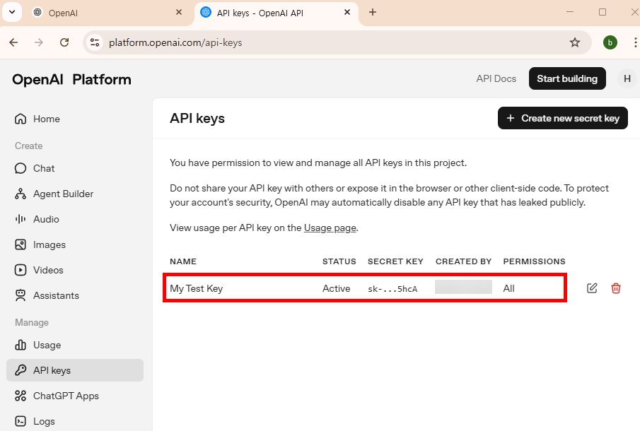640x431 pixels.
Task: Close the OpenAI browser tab
Action: 179,12
